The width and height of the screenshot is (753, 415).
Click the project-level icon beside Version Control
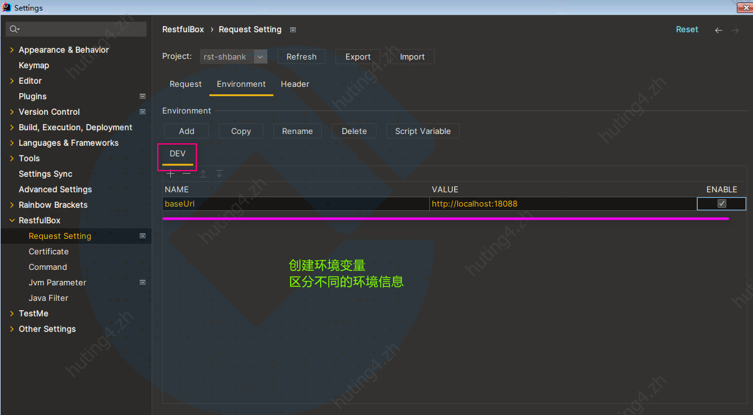pyautogui.click(x=142, y=112)
